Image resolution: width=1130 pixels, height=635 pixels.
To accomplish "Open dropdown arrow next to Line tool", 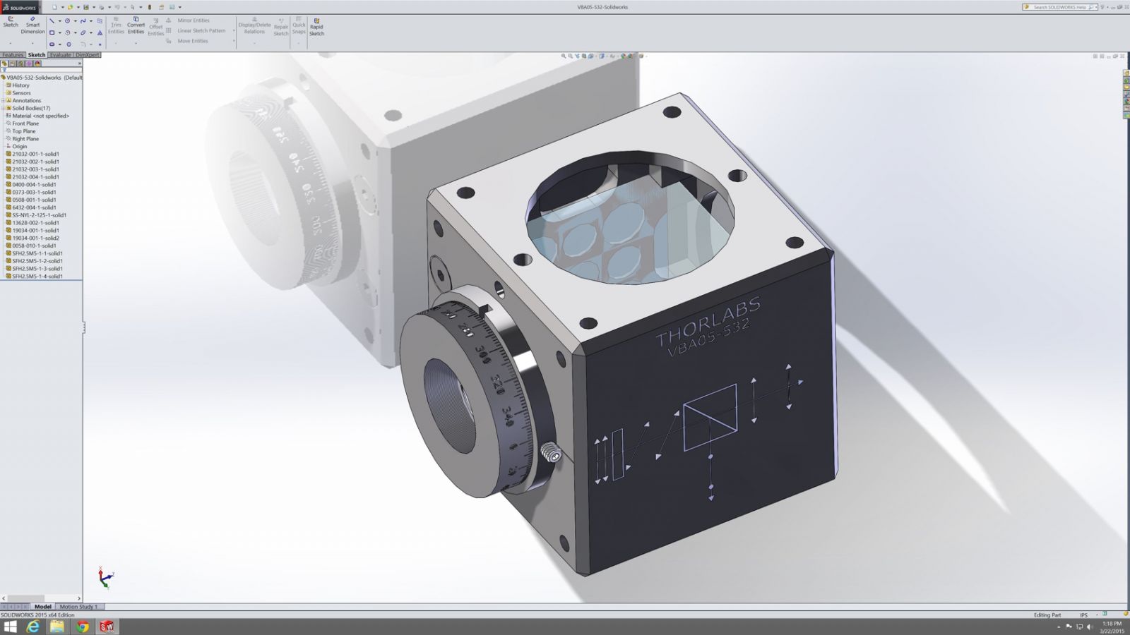I will [60, 20].
